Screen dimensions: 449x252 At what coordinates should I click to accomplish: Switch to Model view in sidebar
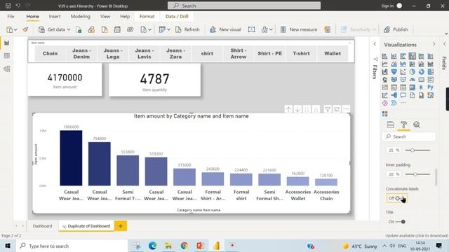click(x=7, y=69)
